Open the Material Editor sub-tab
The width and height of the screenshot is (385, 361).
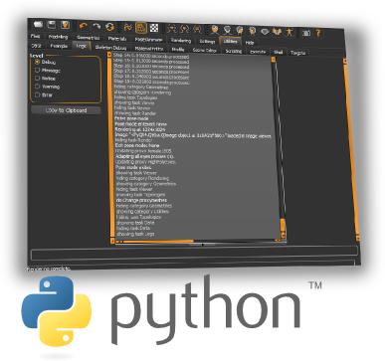tap(149, 49)
